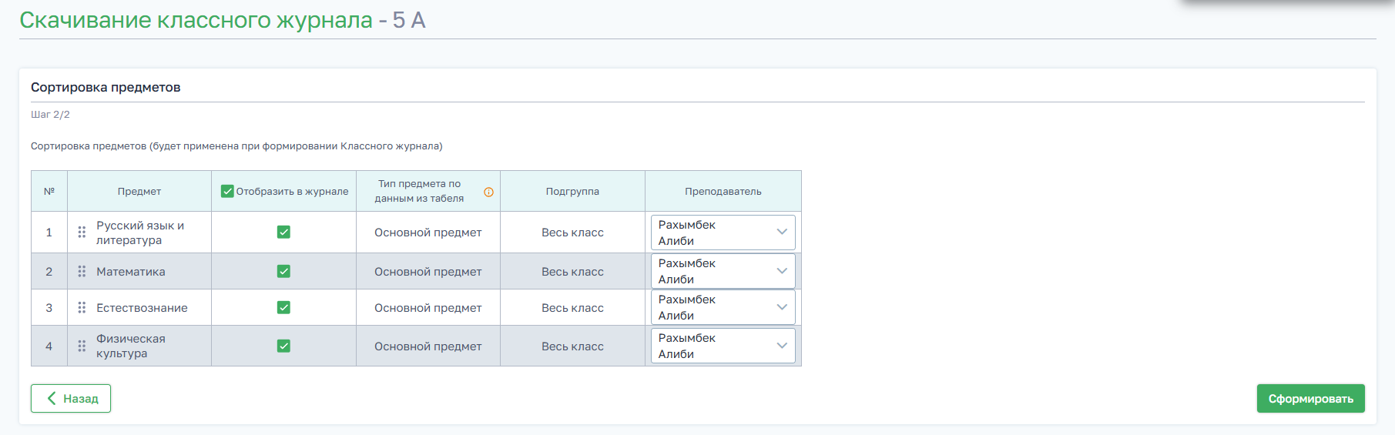Click the Шаг 2/2 step label
Screen dimensions: 1395x435
click(50, 114)
